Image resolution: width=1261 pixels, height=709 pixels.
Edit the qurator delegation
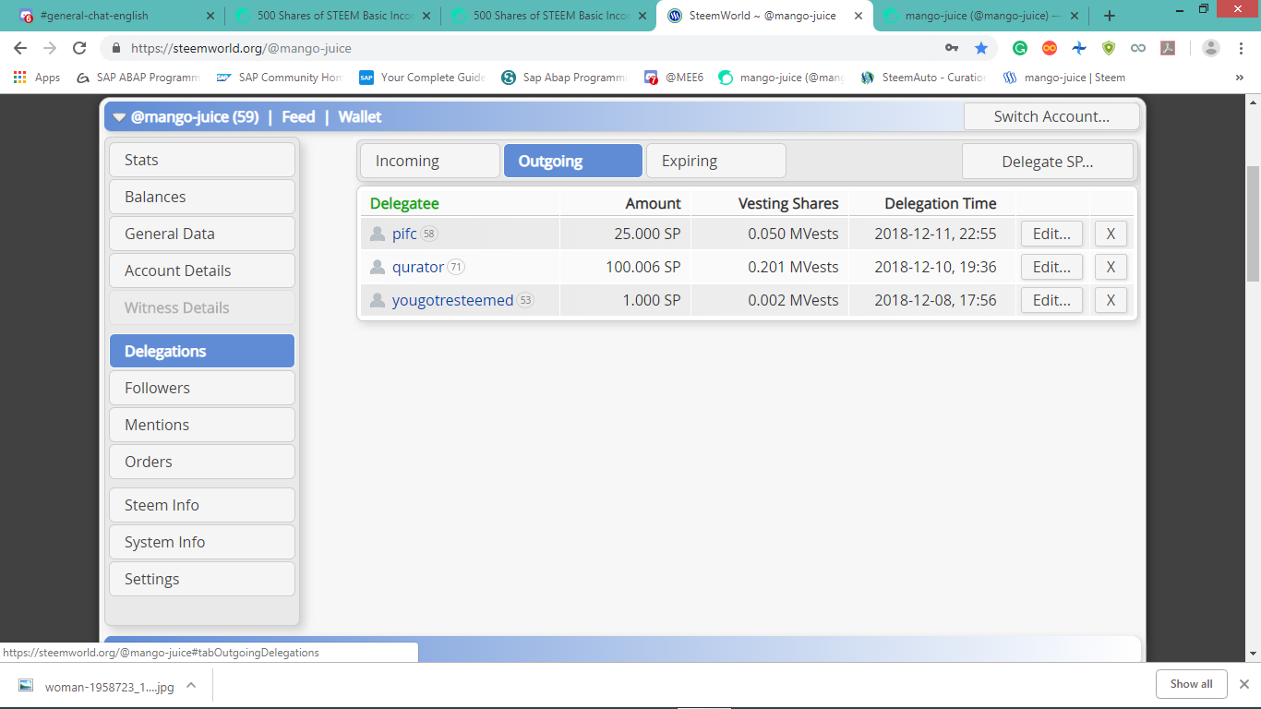click(x=1051, y=267)
